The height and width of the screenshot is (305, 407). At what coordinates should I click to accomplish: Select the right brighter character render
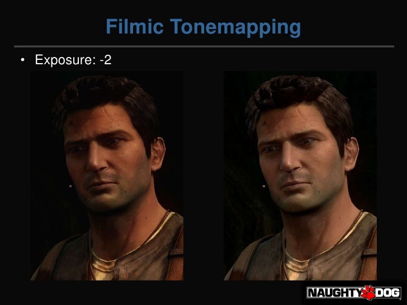click(x=300, y=176)
